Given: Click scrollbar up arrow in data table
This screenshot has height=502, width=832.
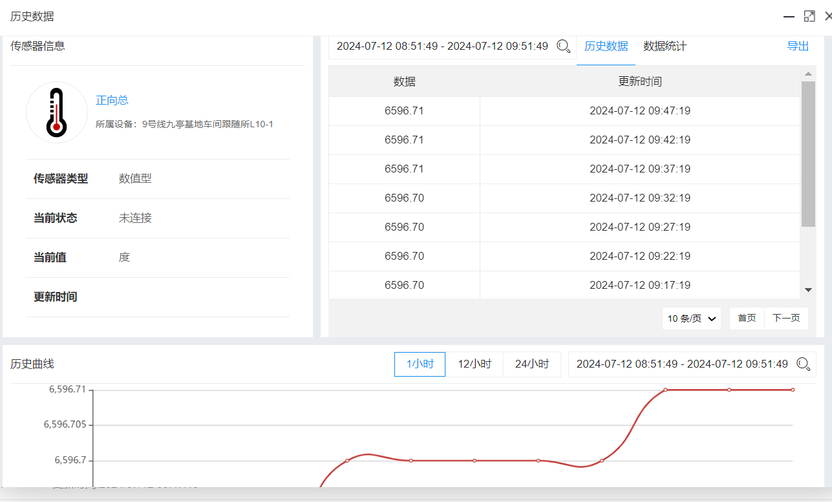Looking at the screenshot, I should (x=808, y=74).
